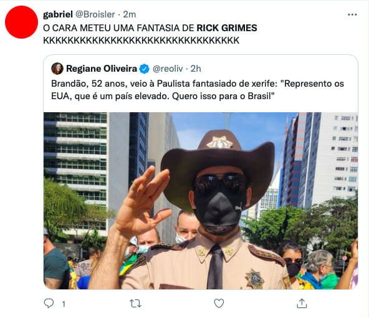Click the reply count number 1
Screen dimensions: 369x318
(64, 304)
